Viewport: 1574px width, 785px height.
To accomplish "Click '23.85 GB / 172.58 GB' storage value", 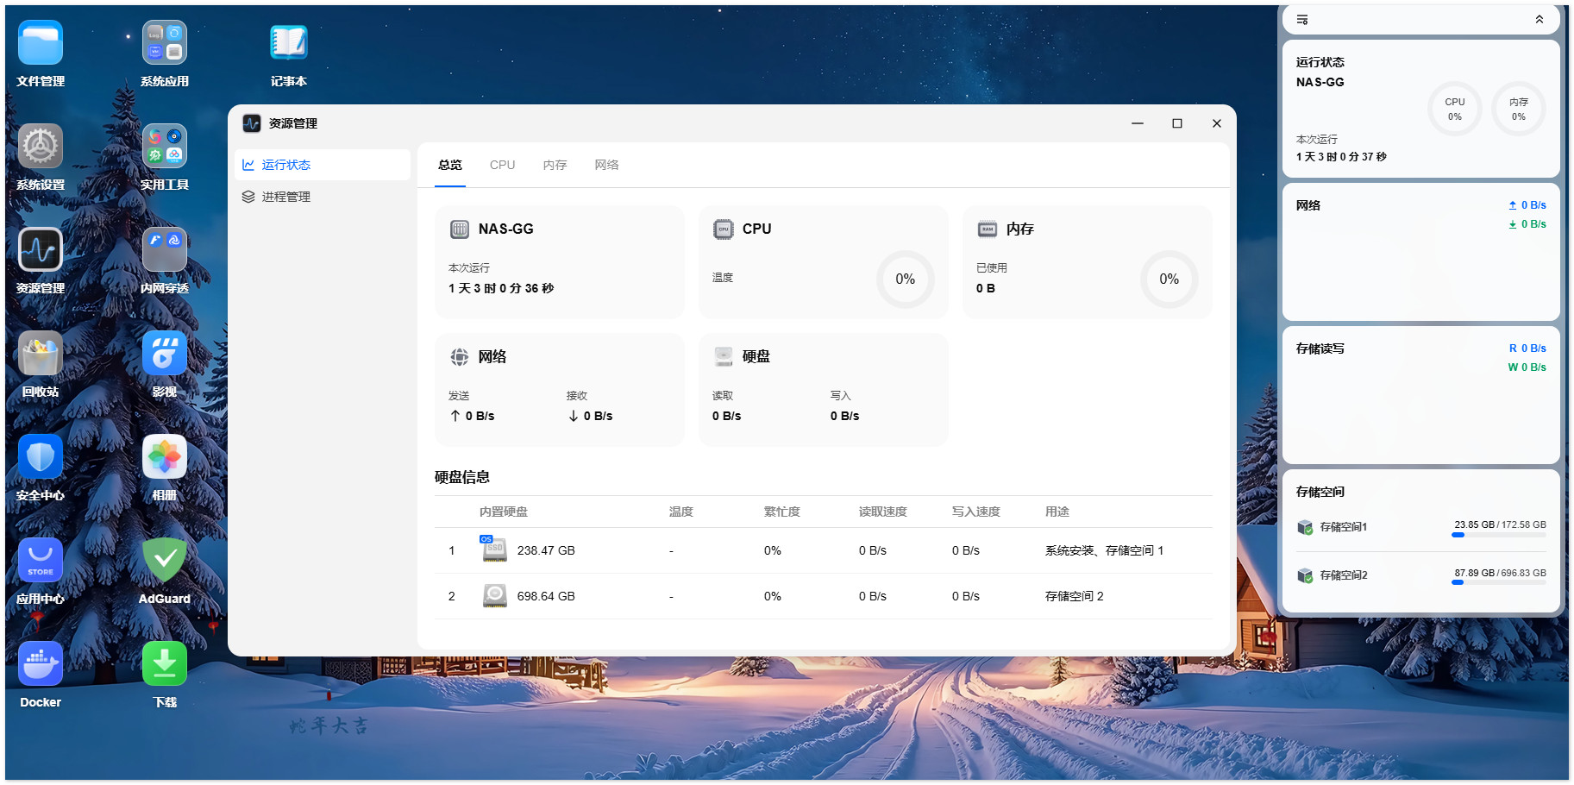I will tap(1501, 524).
